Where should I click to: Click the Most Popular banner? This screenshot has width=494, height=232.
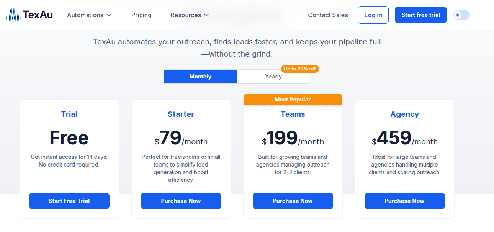click(293, 100)
